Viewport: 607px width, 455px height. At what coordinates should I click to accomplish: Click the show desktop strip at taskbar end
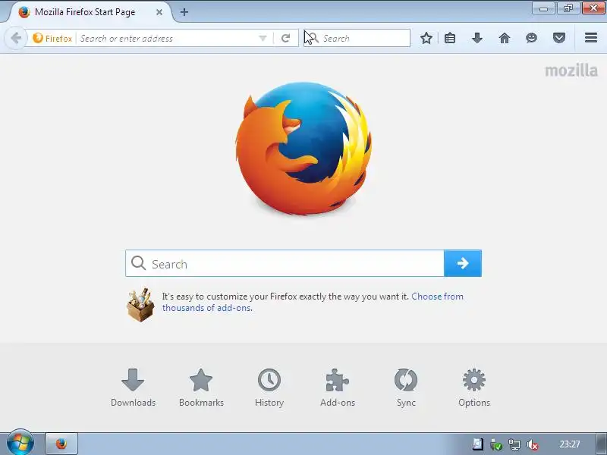click(602, 444)
